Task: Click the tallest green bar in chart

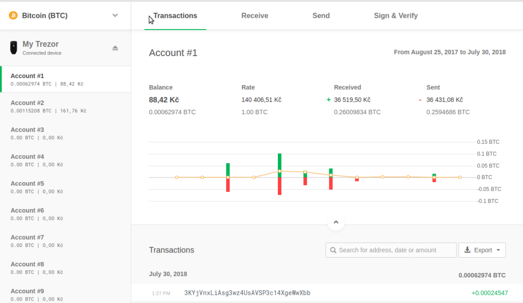Action: coord(279,162)
